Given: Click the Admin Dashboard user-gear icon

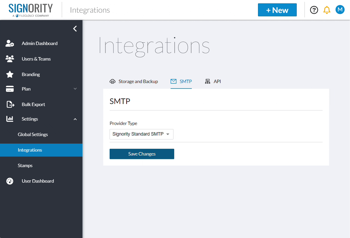Looking at the screenshot, I should (10, 43).
